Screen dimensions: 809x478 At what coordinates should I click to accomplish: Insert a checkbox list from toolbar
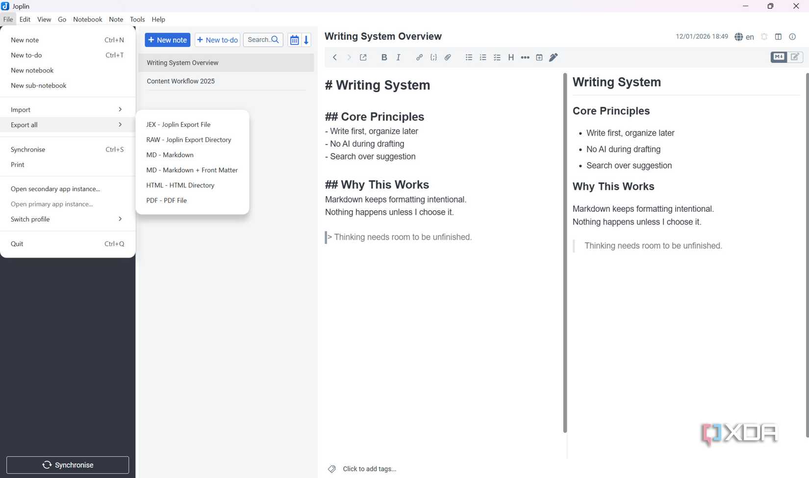click(x=497, y=57)
